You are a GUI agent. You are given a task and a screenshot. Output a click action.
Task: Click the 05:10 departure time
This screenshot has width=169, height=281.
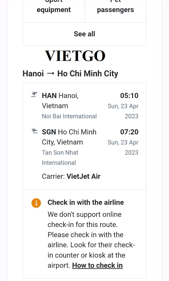[x=129, y=95]
